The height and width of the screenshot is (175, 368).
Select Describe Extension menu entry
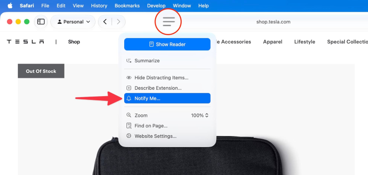click(x=167, y=88)
